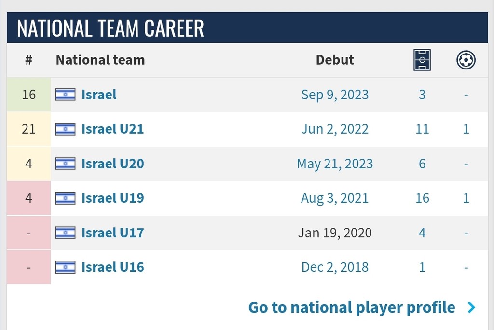494x330 pixels.
Task: Open the Israel U21 team link
Action: [113, 129]
